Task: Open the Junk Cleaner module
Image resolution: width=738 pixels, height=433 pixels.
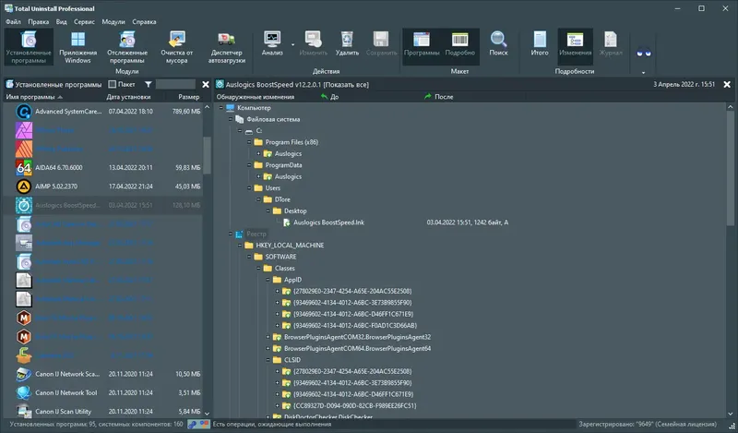Action: click(x=177, y=47)
